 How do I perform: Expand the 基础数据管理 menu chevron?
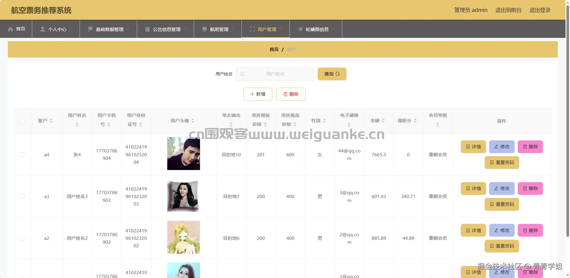click(128, 29)
